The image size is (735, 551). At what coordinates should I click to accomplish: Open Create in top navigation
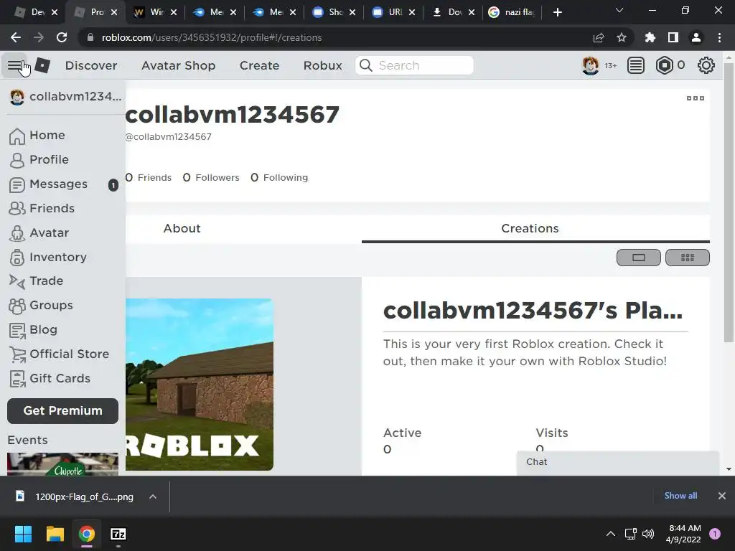pyautogui.click(x=259, y=65)
